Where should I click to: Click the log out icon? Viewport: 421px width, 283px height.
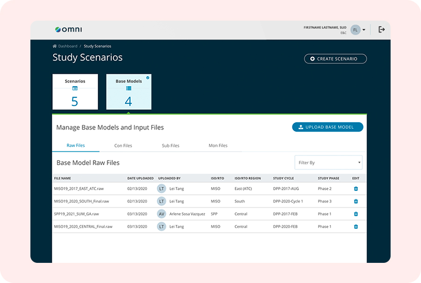[382, 30]
